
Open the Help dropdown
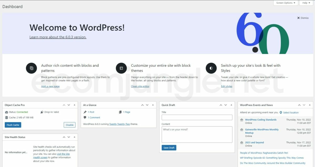click(306, 3)
